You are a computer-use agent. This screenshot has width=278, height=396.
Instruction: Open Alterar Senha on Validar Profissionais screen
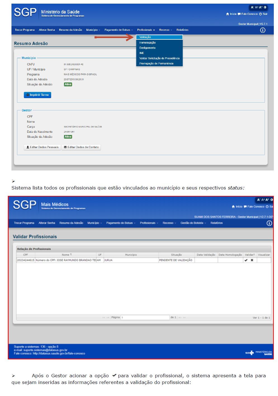point(47,223)
